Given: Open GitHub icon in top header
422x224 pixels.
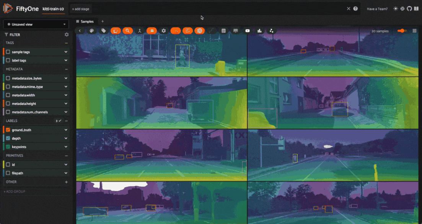Looking at the screenshot, I should coord(409,8).
